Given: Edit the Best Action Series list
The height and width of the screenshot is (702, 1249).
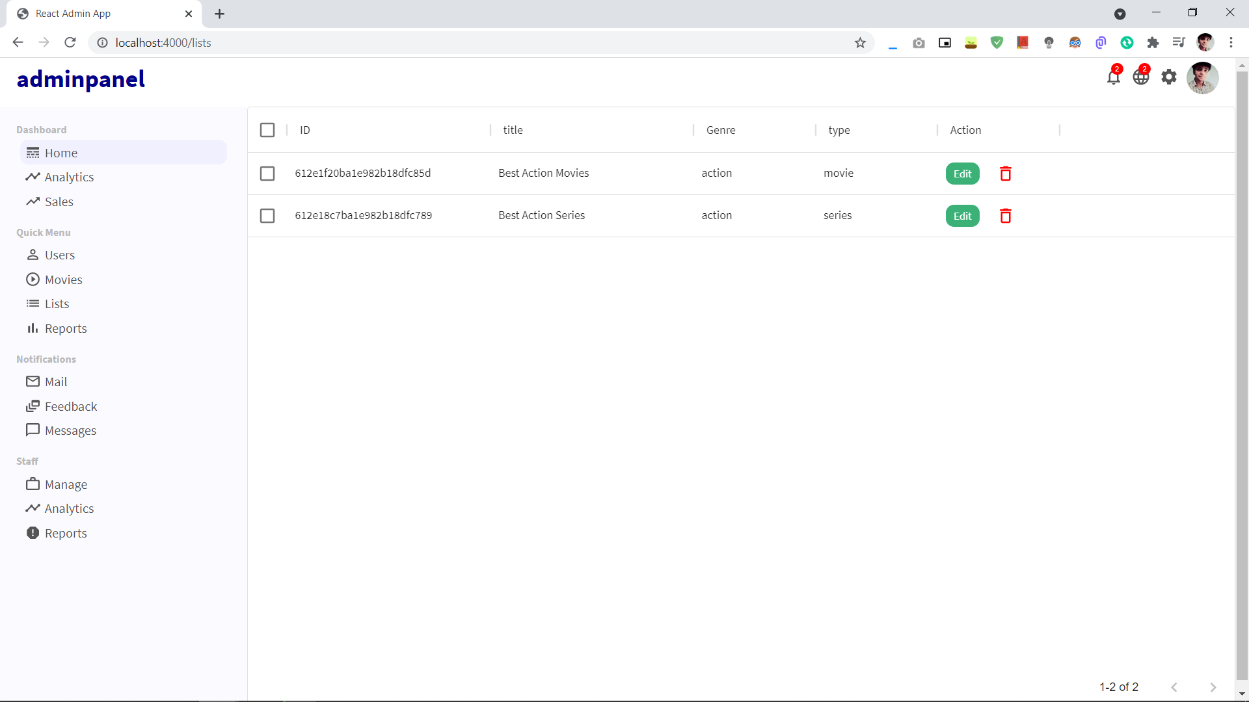Looking at the screenshot, I should [962, 216].
